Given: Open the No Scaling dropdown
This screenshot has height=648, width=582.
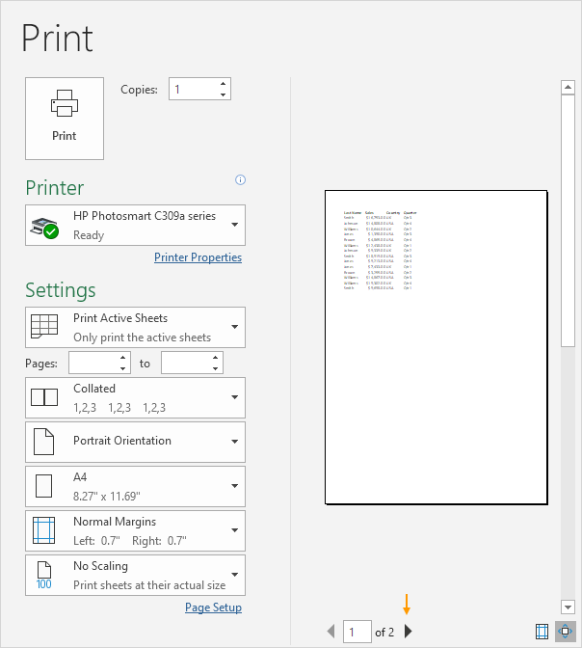Looking at the screenshot, I should pyautogui.click(x=135, y=575).
